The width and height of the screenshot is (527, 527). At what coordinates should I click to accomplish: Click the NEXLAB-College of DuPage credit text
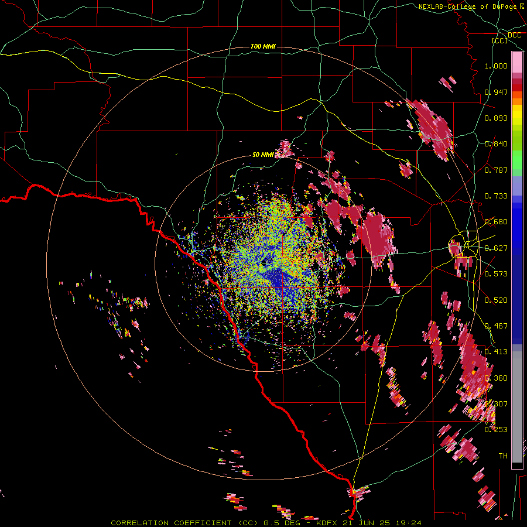pos(467,6)
